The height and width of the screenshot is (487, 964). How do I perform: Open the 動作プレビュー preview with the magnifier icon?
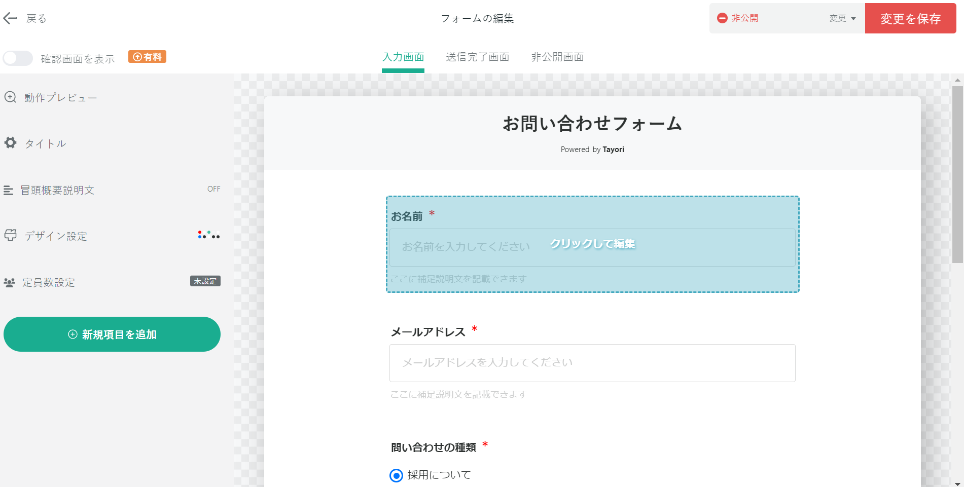click(10, 97)
